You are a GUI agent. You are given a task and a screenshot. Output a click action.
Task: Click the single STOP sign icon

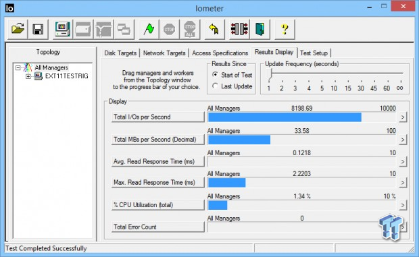click(169, 29)
